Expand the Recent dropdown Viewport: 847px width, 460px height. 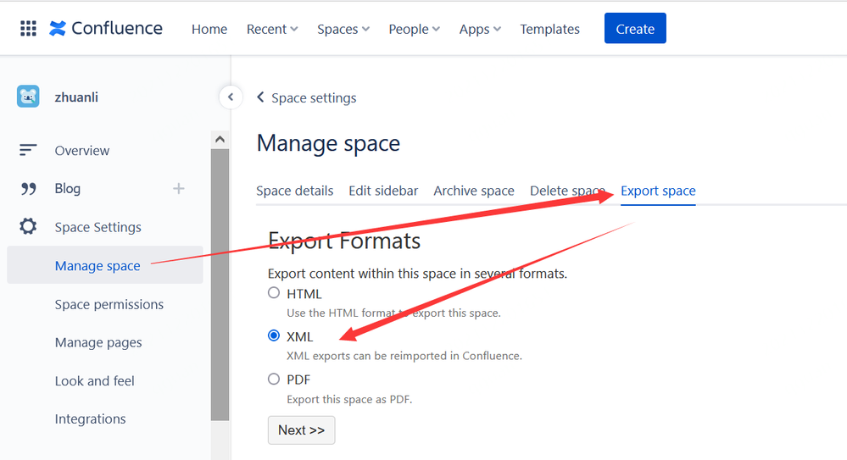coord(271,29)
